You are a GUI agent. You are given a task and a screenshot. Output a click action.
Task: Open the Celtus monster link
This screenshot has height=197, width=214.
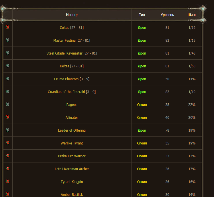(x=64, y=28)
